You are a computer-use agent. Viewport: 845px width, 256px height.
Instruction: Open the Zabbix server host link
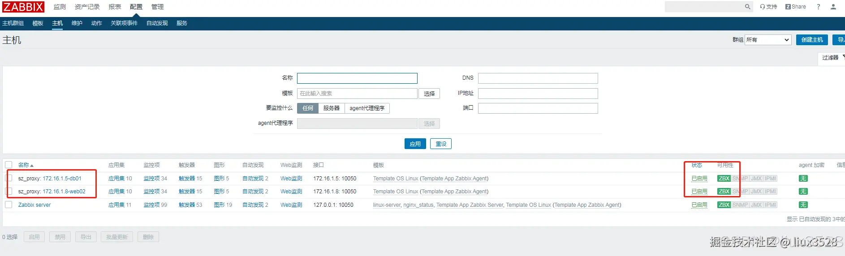[34, 205]
